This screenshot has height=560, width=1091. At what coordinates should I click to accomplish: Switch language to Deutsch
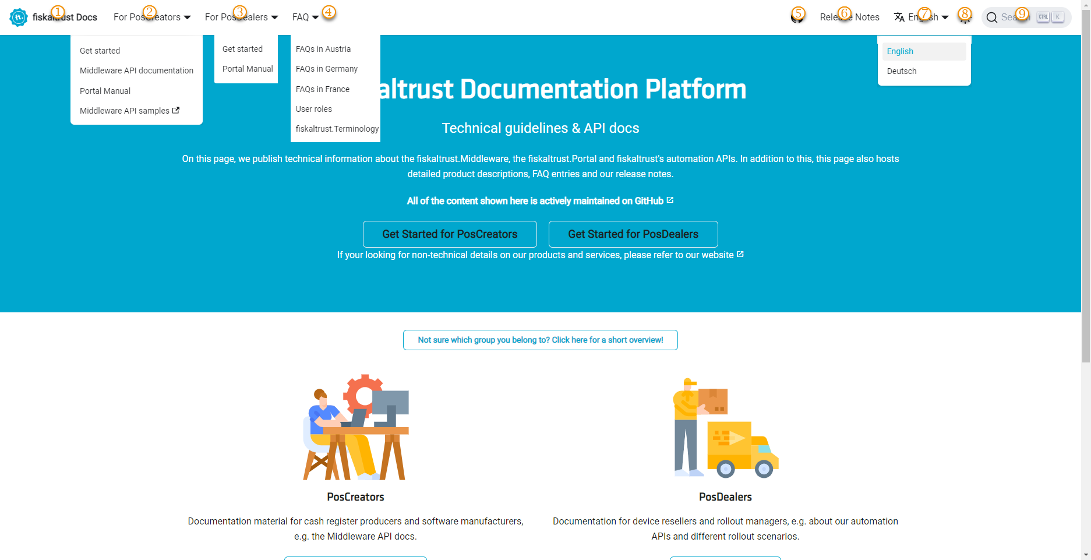point(924,71)
